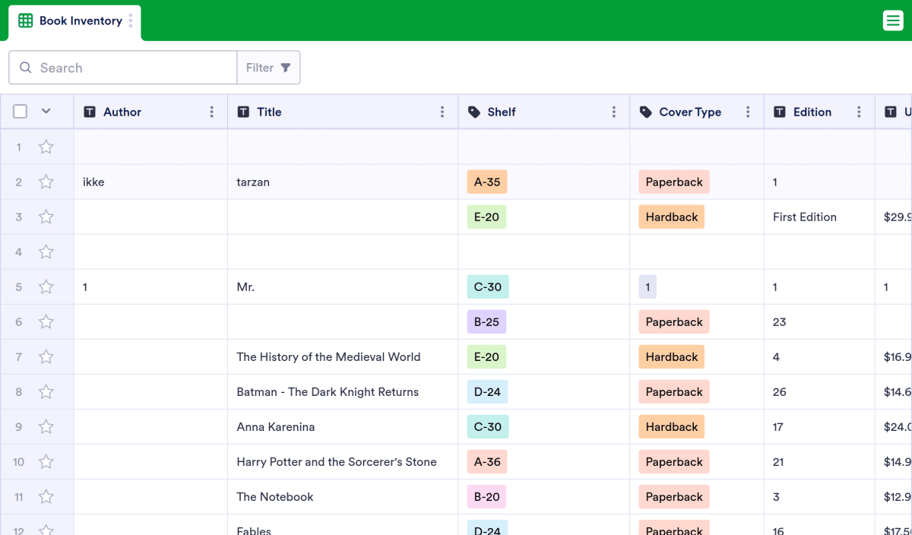
Task: Click the Hardback tag in row 3
Action: coord(672,217)
